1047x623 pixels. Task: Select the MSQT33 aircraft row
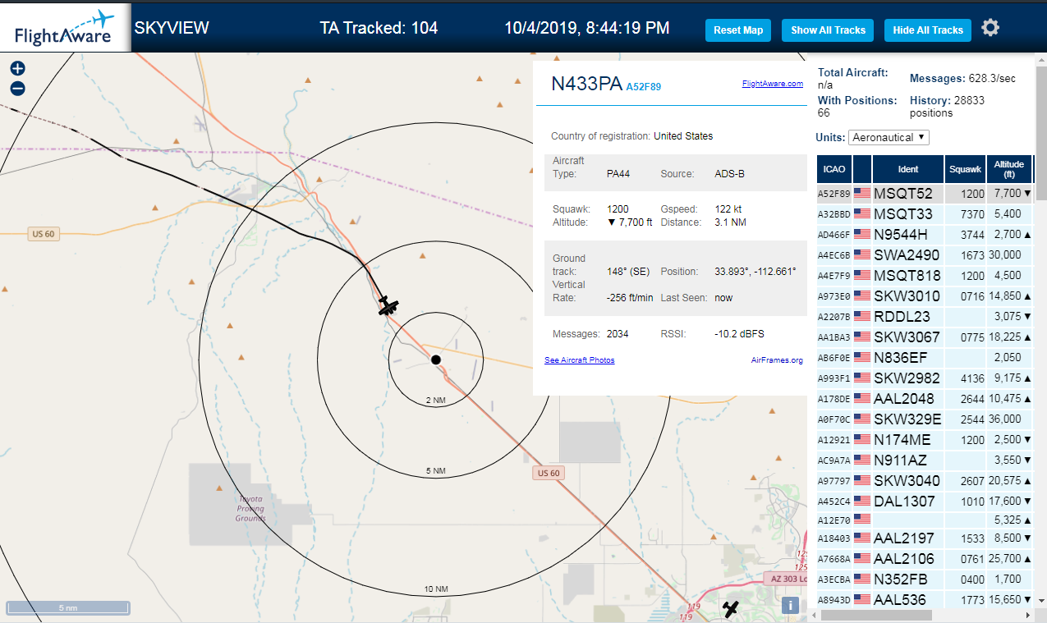[925, 214]
